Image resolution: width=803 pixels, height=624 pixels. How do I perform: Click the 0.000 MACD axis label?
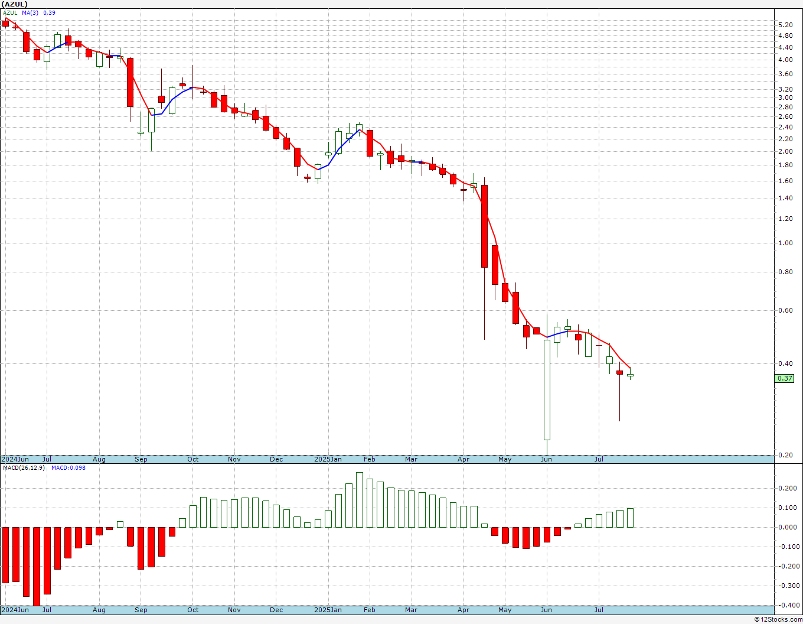pyautogui.click(x=787, y=527)
